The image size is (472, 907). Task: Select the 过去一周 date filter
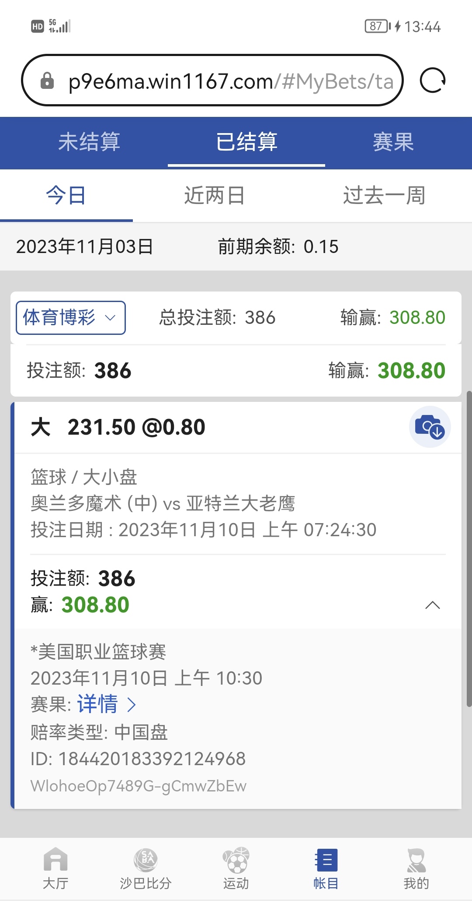point(384,196)
